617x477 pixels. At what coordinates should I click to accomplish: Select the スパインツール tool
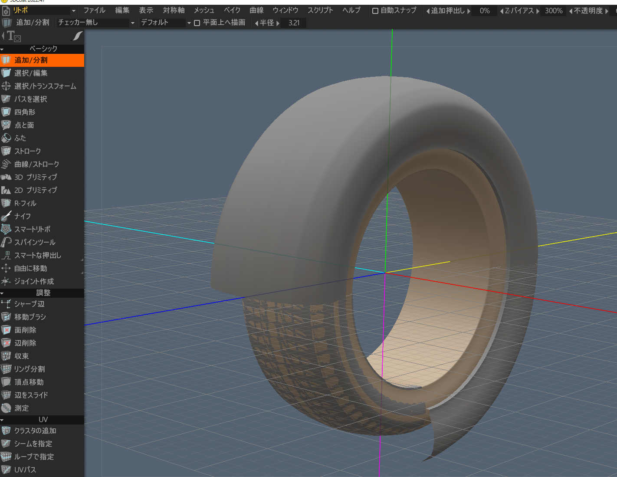[42, 242]
